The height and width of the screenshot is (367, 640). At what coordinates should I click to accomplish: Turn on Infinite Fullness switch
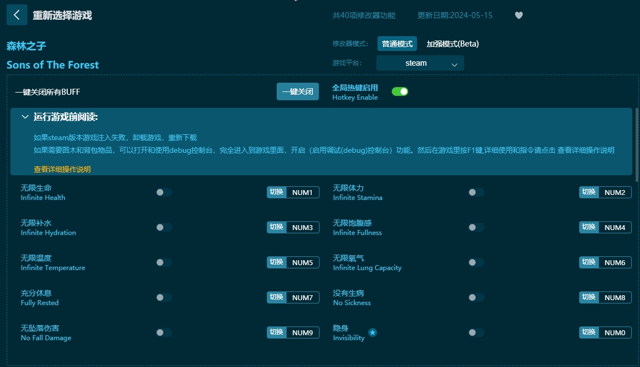click(x=476, y=227)
